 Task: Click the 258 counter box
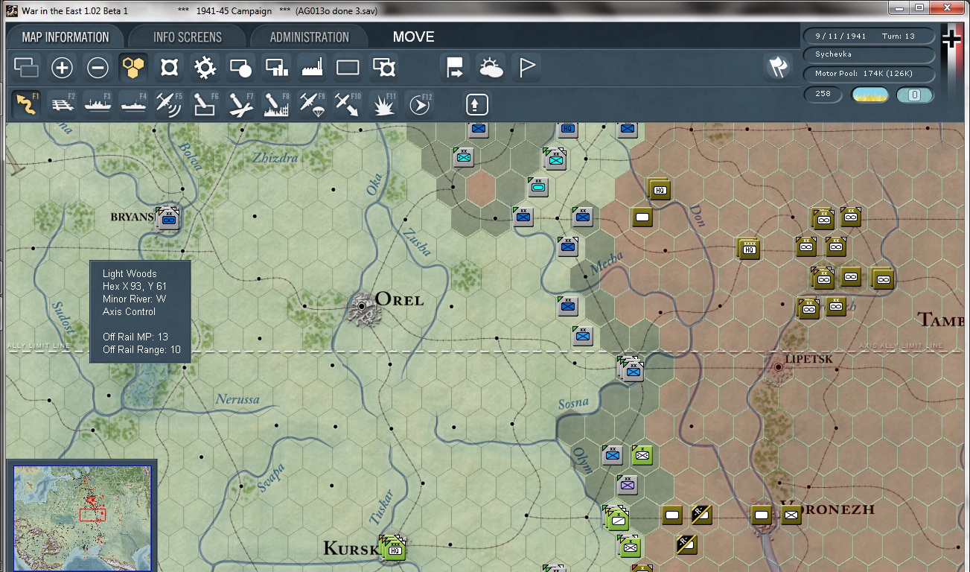point(823,95)
